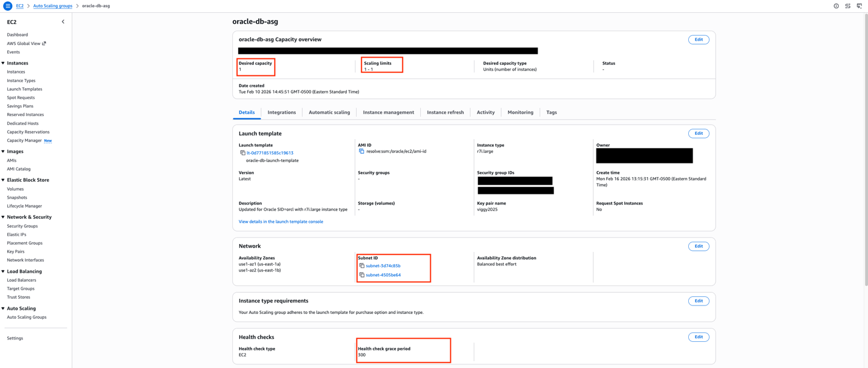Edit the Capacity overview section
This screenshot has height=368, width=868.
[x=699, y=39]
